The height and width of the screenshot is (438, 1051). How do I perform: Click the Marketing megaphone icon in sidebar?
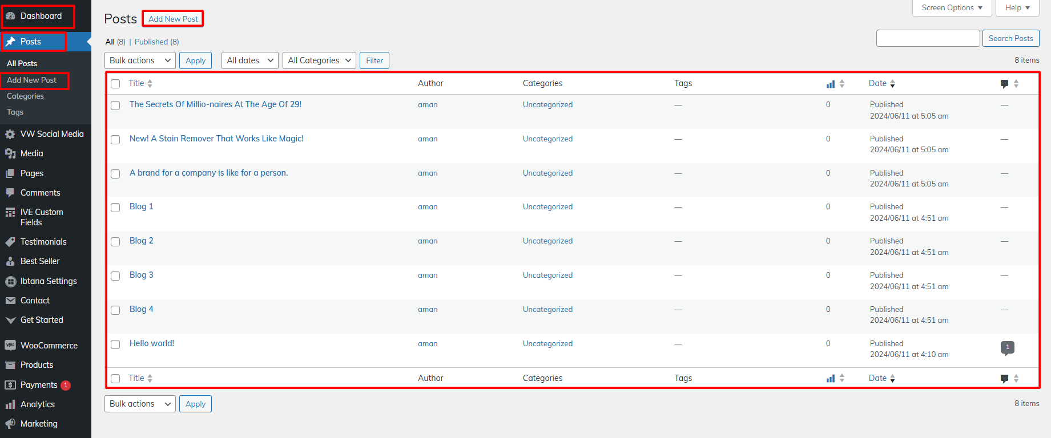point(10,424)
